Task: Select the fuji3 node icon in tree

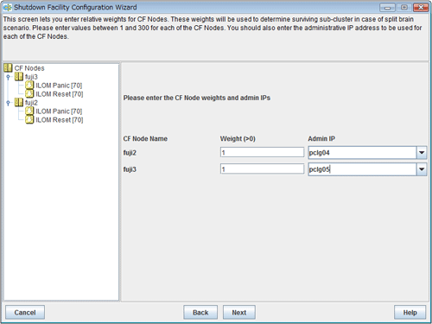Action: tap(19, 77)
